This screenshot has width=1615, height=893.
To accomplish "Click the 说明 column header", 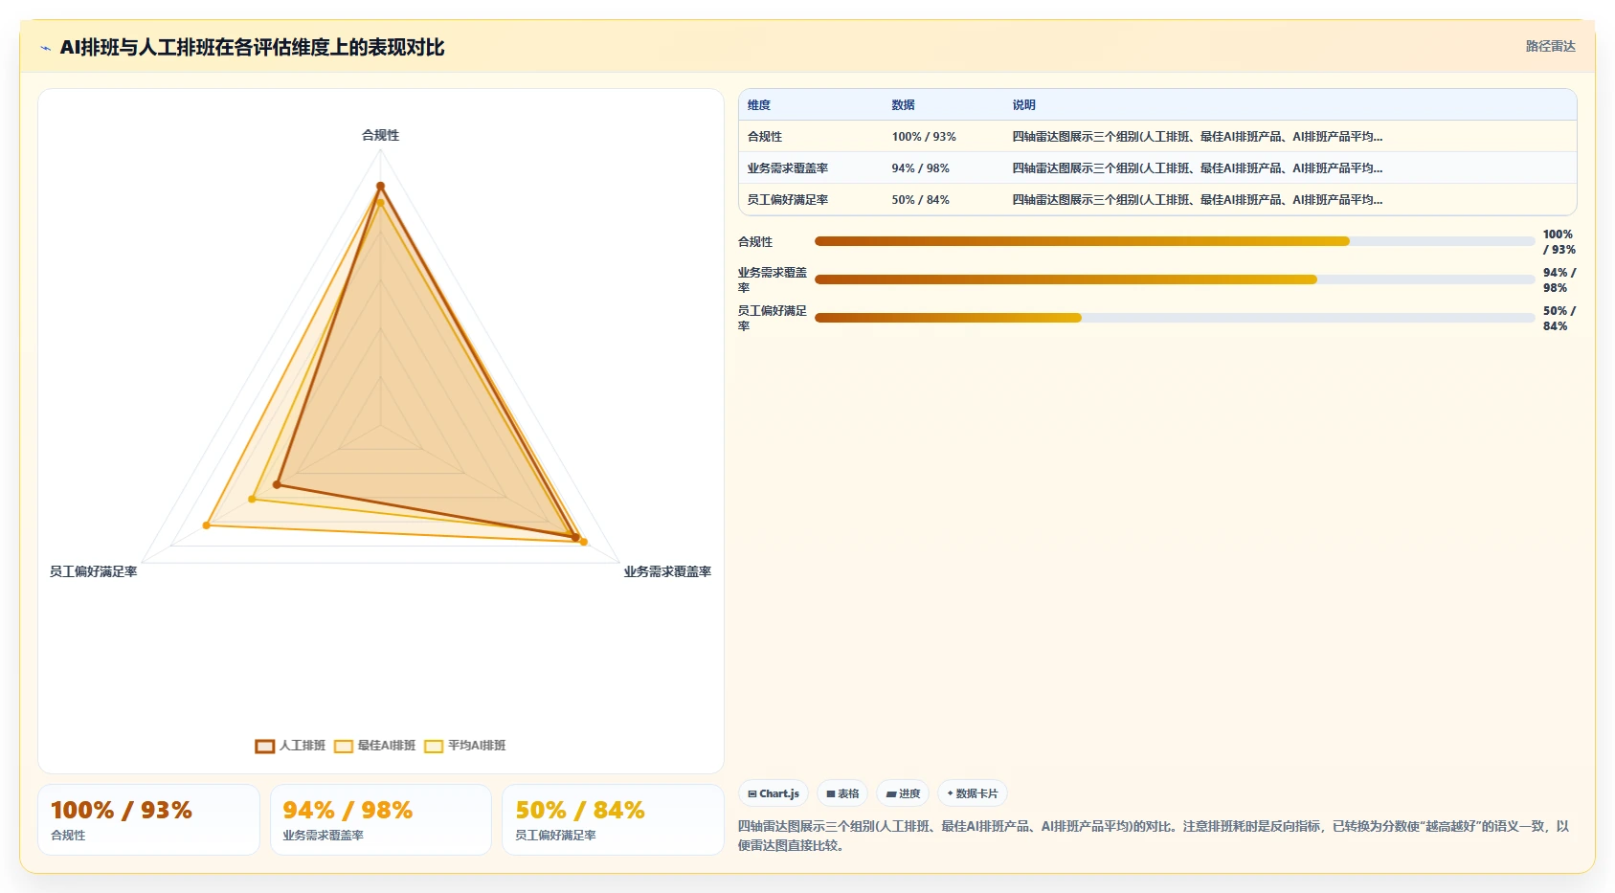I will pos(1023,105).
